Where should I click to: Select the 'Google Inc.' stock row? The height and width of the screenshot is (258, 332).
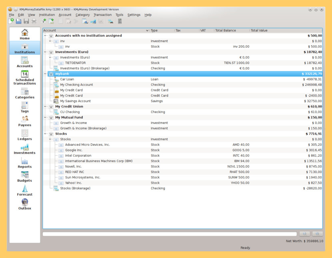(x=183, y=150)
